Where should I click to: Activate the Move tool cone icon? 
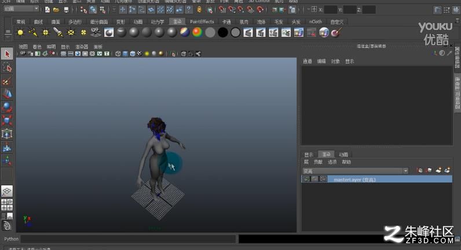pos(7,94)
